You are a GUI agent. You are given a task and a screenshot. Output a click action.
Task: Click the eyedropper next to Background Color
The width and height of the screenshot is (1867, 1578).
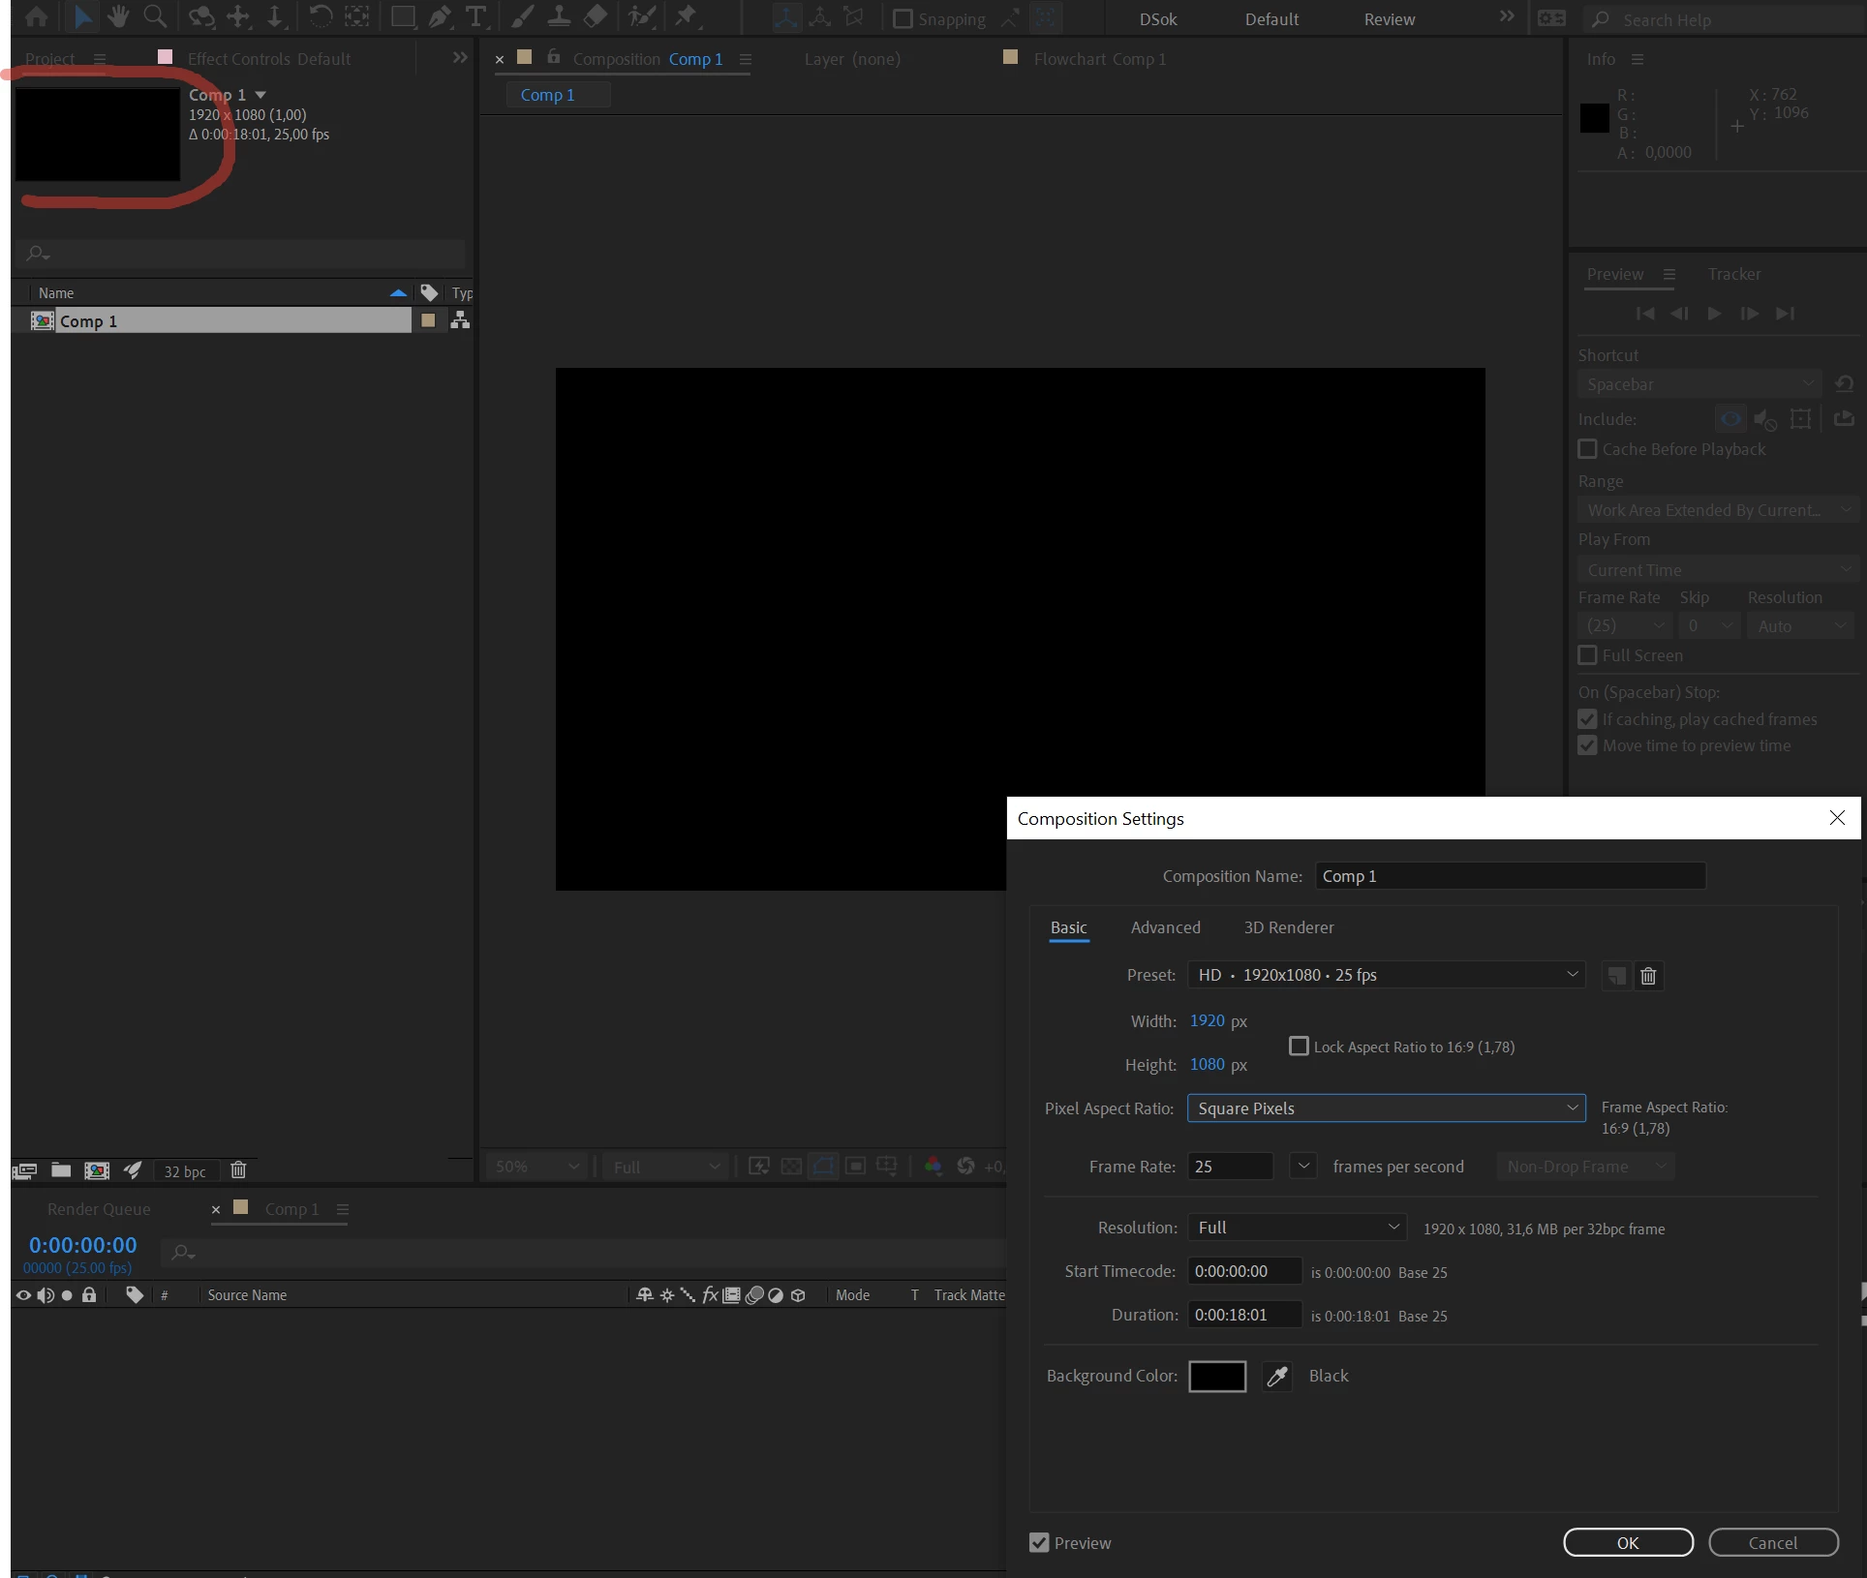(x=1277, y=1376)
